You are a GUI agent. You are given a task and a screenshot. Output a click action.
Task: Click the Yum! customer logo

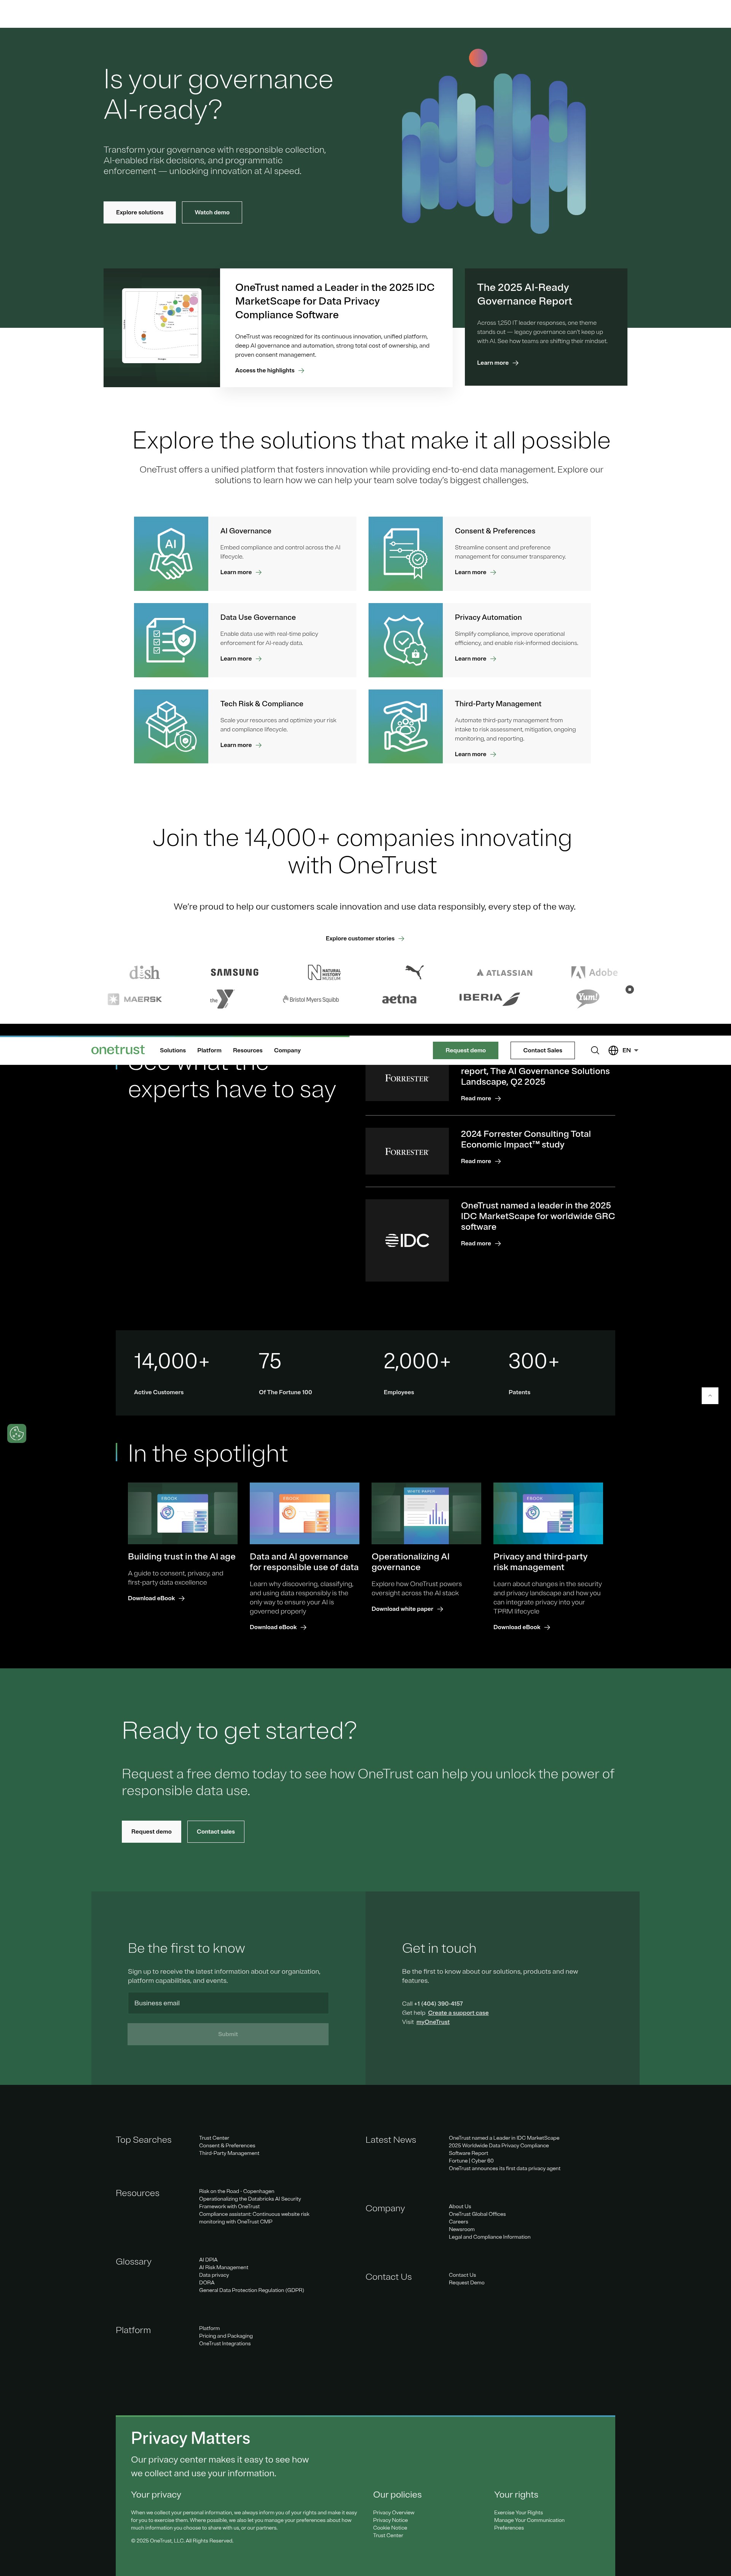pyautogui.click(x=588, y=997)
